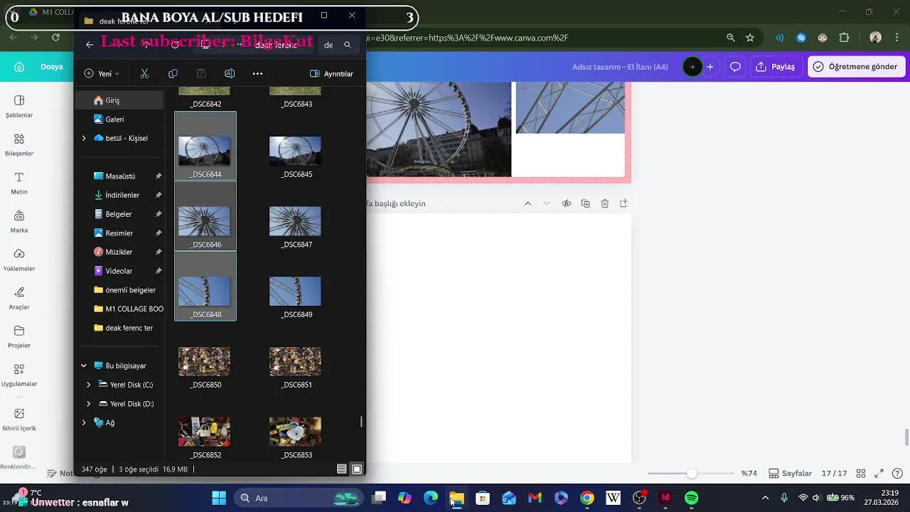Click the Canva zoom slider handle
This screenshot has height=512, width=910.
tap(692, 474)
